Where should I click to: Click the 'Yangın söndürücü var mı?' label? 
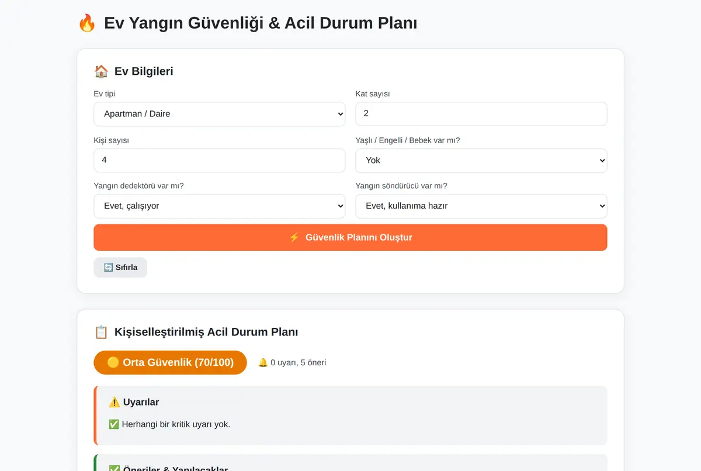(x=401, y=186)
